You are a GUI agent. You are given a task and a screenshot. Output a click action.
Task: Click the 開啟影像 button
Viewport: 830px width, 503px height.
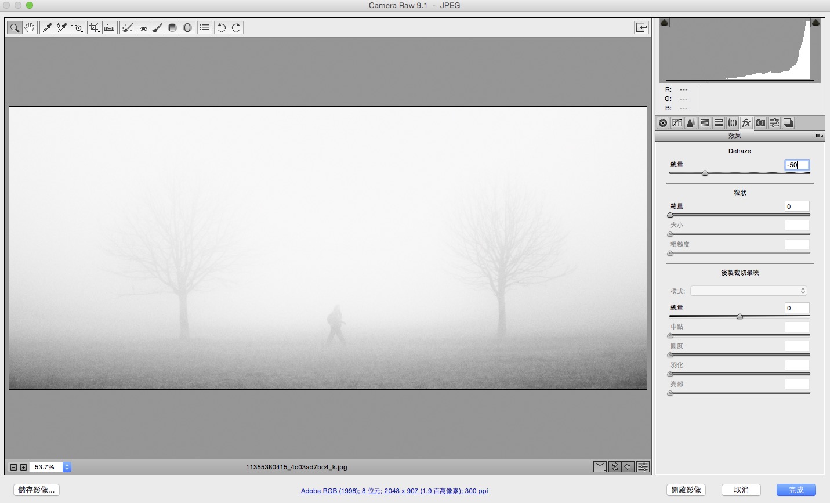tap(686, 490)
